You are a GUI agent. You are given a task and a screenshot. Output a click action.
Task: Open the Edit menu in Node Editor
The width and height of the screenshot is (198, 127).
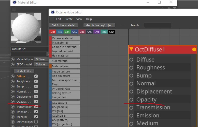pyautogui.click(x=59, y=19)
